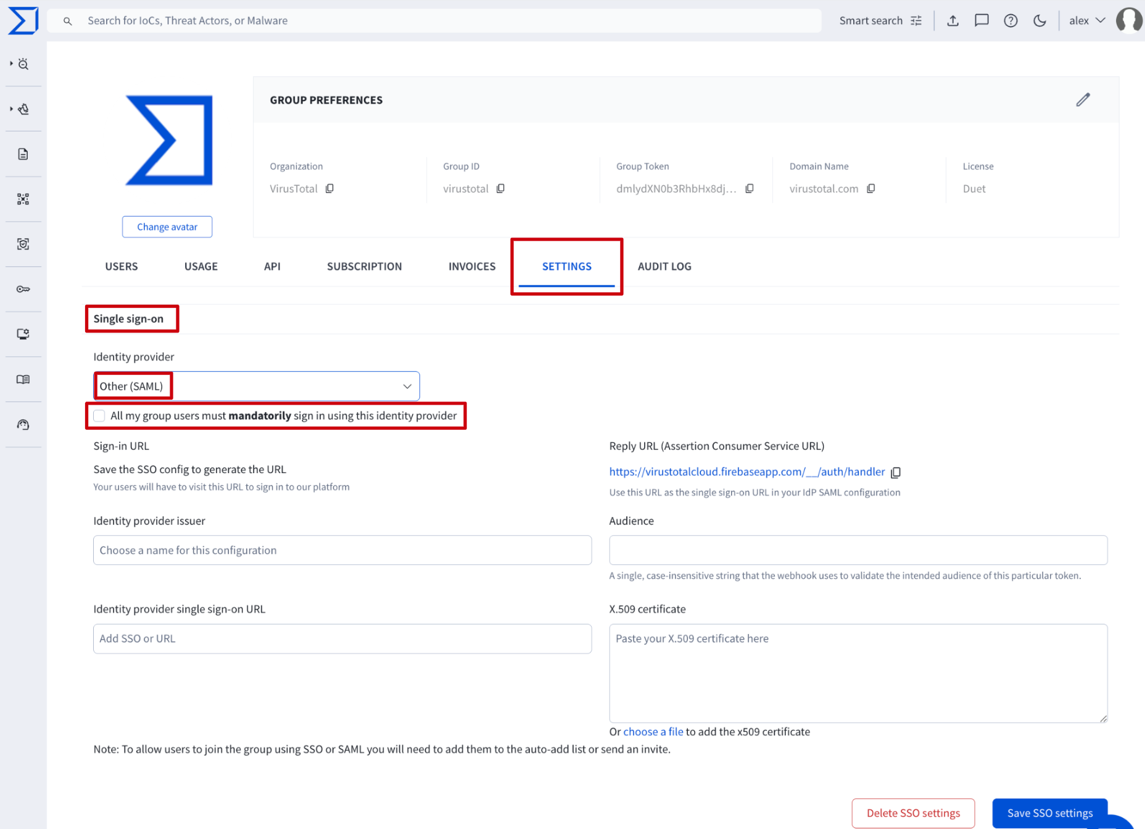1145x829 pixels.
Task: Click the X.509 certificate text area
Action: pyautogui.click(x=858, y=674)
